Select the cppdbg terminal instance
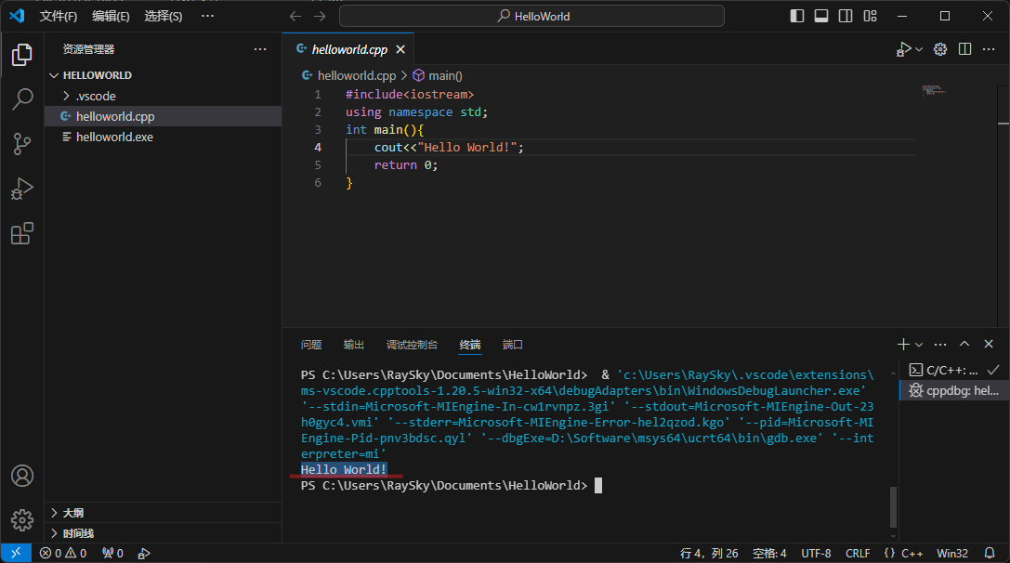Image resolution: width=1010 pixels, height=563 pixels. 953,390
